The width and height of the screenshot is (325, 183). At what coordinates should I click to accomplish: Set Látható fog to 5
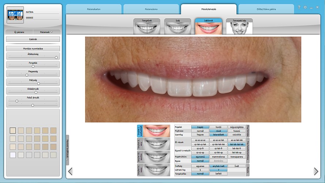(200, 170)
